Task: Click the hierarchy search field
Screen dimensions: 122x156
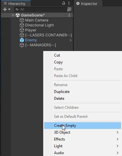Action: point(41,9)
